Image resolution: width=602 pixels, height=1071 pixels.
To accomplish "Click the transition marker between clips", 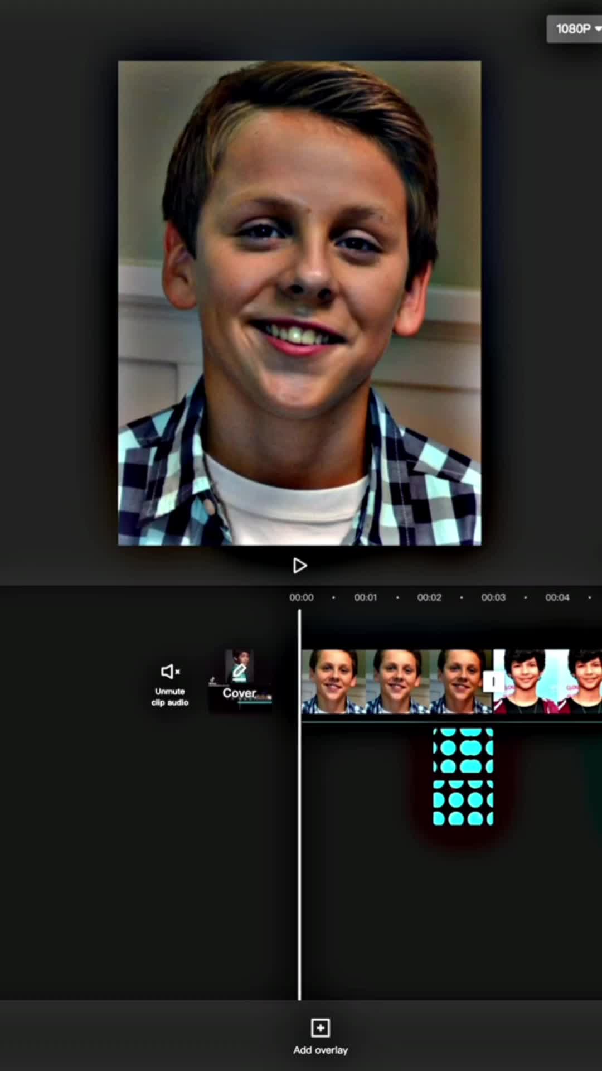I will (493, 681).
